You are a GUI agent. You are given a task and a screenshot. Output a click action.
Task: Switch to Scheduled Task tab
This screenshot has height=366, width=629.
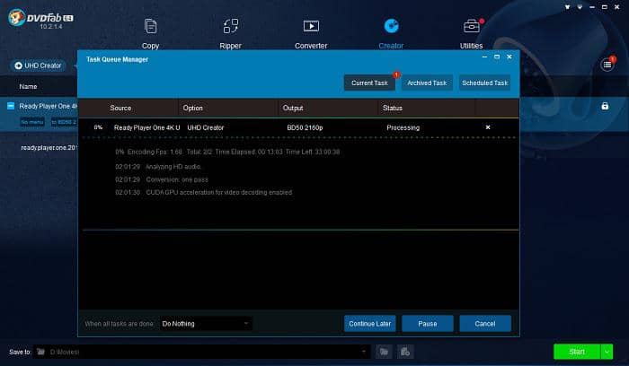[484, 83]
